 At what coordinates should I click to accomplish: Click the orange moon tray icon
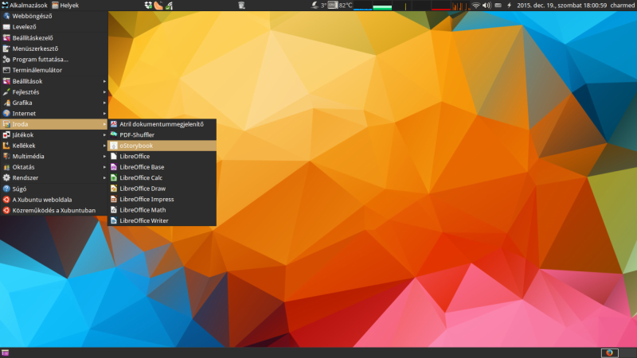[x=158, y=6]
